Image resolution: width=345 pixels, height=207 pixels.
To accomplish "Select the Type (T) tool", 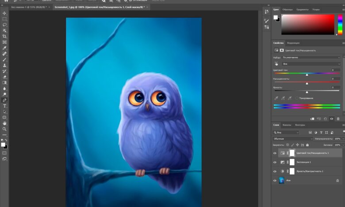I will 4,106.
